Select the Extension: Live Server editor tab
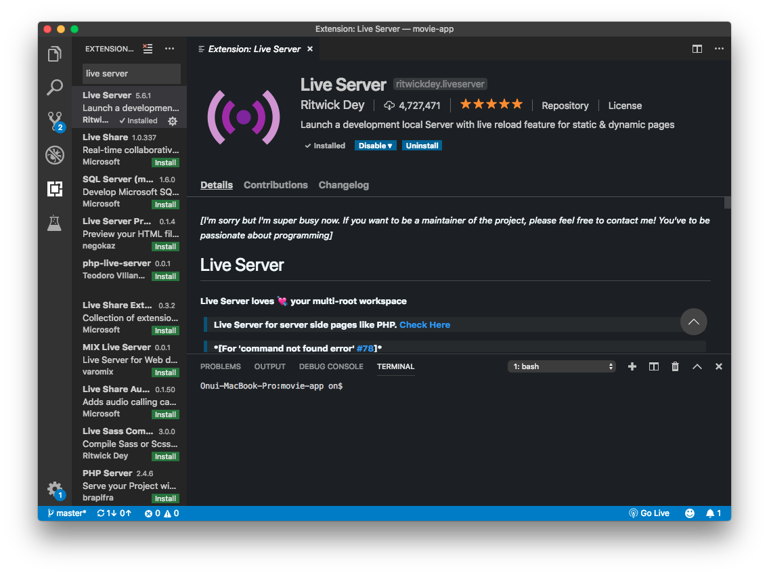 pyautogui.click(x=254, y=49)
